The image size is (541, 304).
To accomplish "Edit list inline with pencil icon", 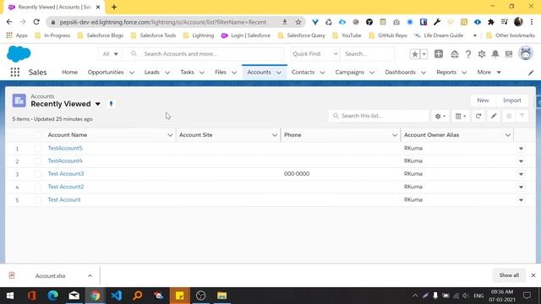I will click(494, 117).
